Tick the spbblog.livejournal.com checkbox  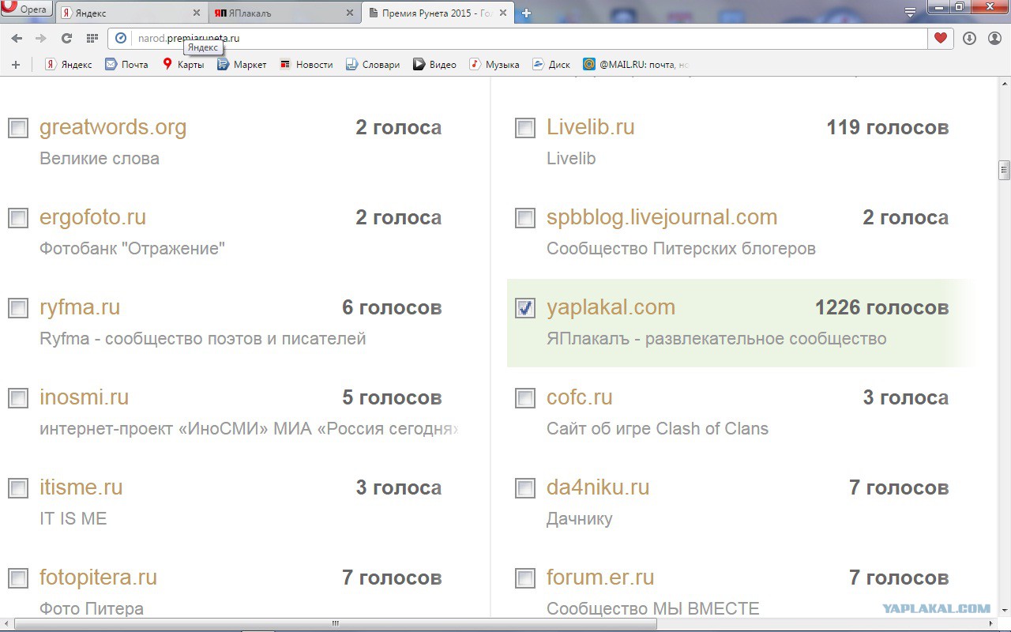(x=525, y=218)
